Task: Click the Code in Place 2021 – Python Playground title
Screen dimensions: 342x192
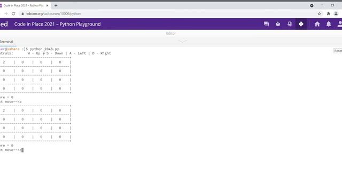Action: 57,24
